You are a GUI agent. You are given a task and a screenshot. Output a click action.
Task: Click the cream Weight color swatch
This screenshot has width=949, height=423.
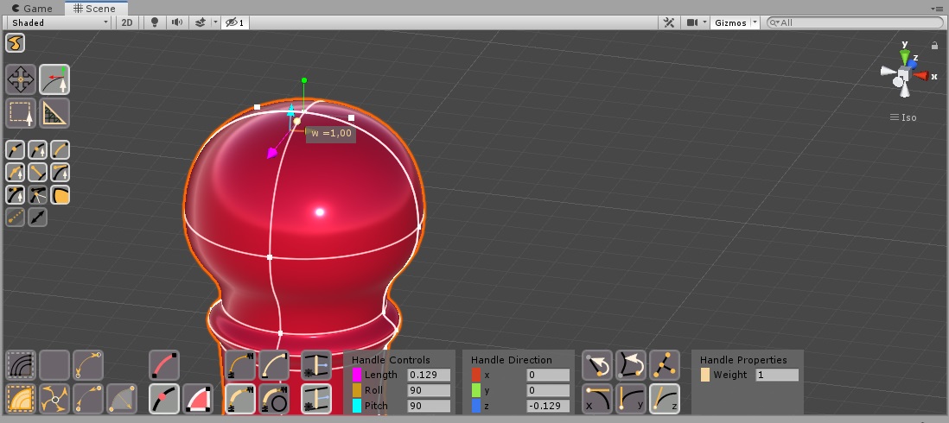705,375
